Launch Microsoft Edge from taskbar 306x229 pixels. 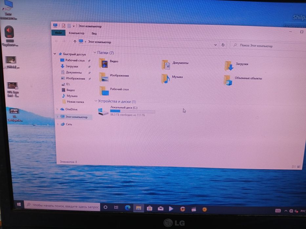(128, 208)
